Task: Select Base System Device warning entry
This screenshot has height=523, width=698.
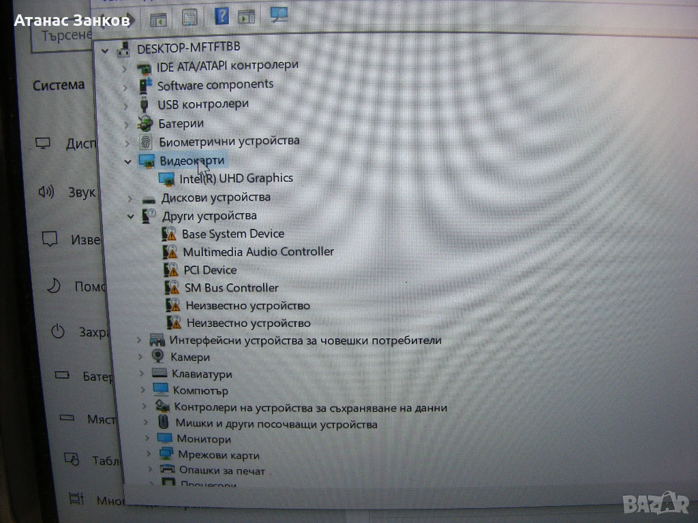Action: [x=232, y=234]
